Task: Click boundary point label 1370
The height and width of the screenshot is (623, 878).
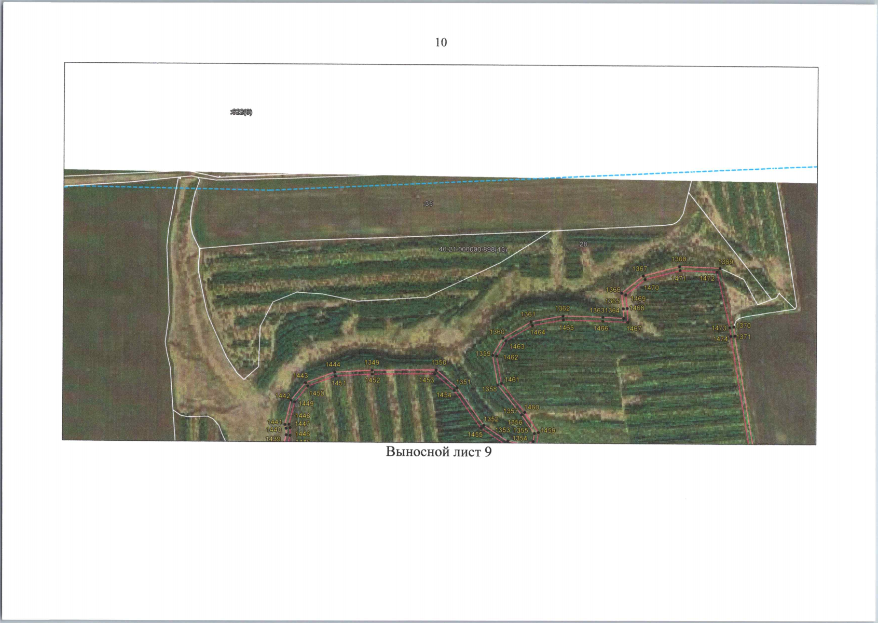Action: point(744,326)
